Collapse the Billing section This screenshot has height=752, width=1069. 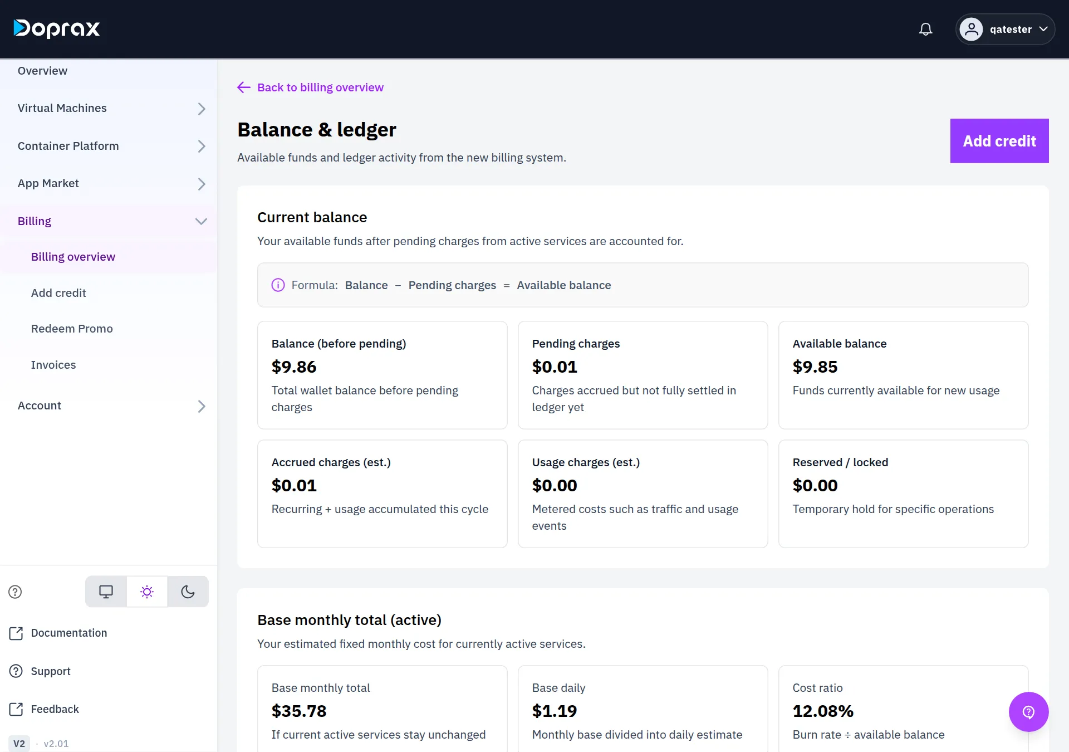coord(109,221)
